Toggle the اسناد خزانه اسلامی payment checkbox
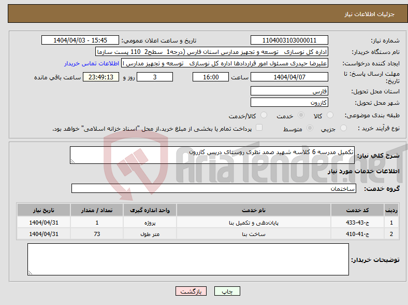The image size is (408, 305). (x=259, y=128)
